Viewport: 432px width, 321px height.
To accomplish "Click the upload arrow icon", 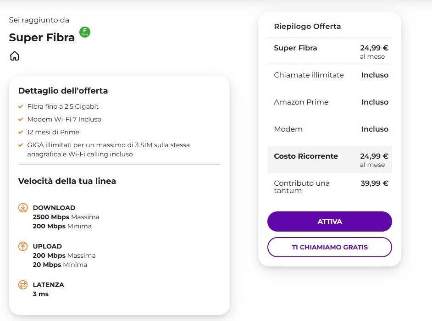I will click(23, 246).
